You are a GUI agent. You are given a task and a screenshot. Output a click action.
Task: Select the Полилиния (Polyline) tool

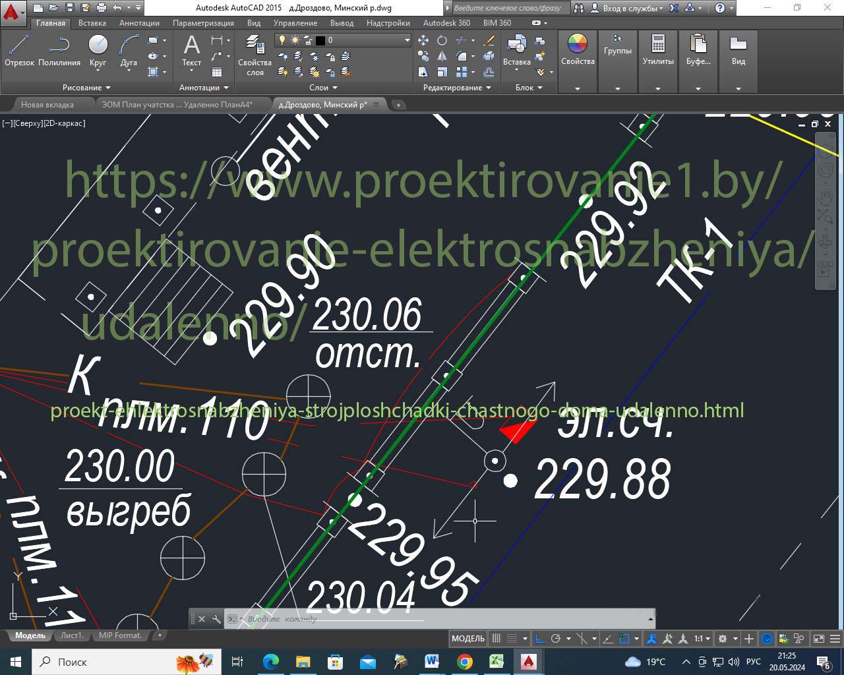pos(59,50)
